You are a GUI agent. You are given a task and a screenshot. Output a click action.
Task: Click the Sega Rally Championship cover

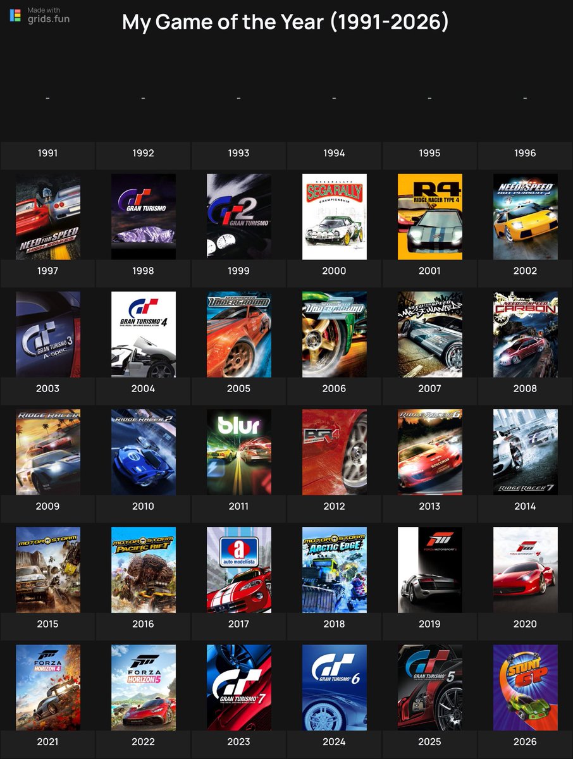[335, 217]
